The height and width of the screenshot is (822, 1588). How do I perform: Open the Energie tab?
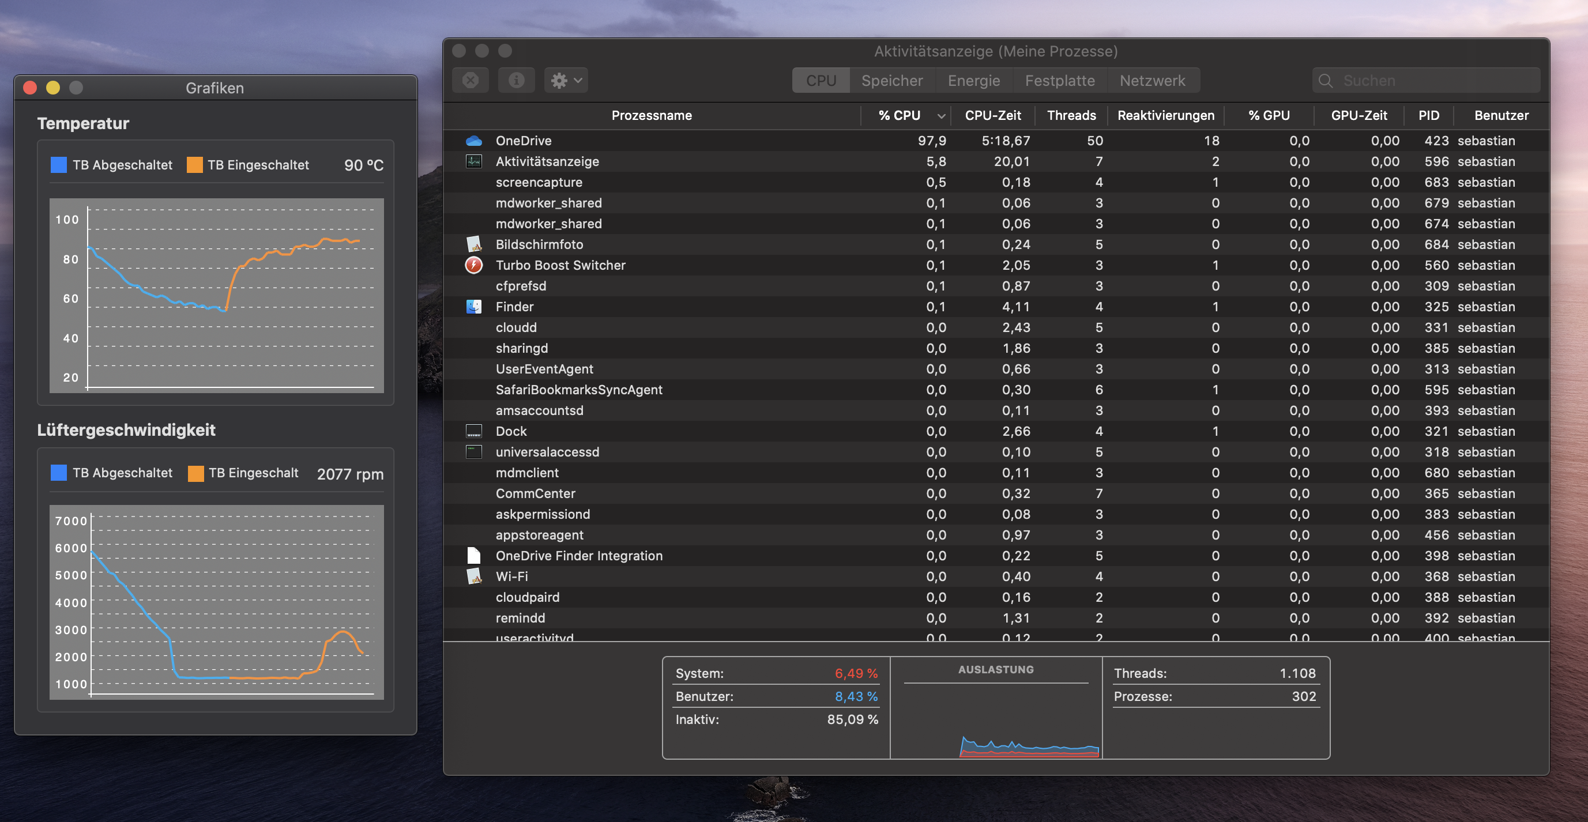(973, 81)
